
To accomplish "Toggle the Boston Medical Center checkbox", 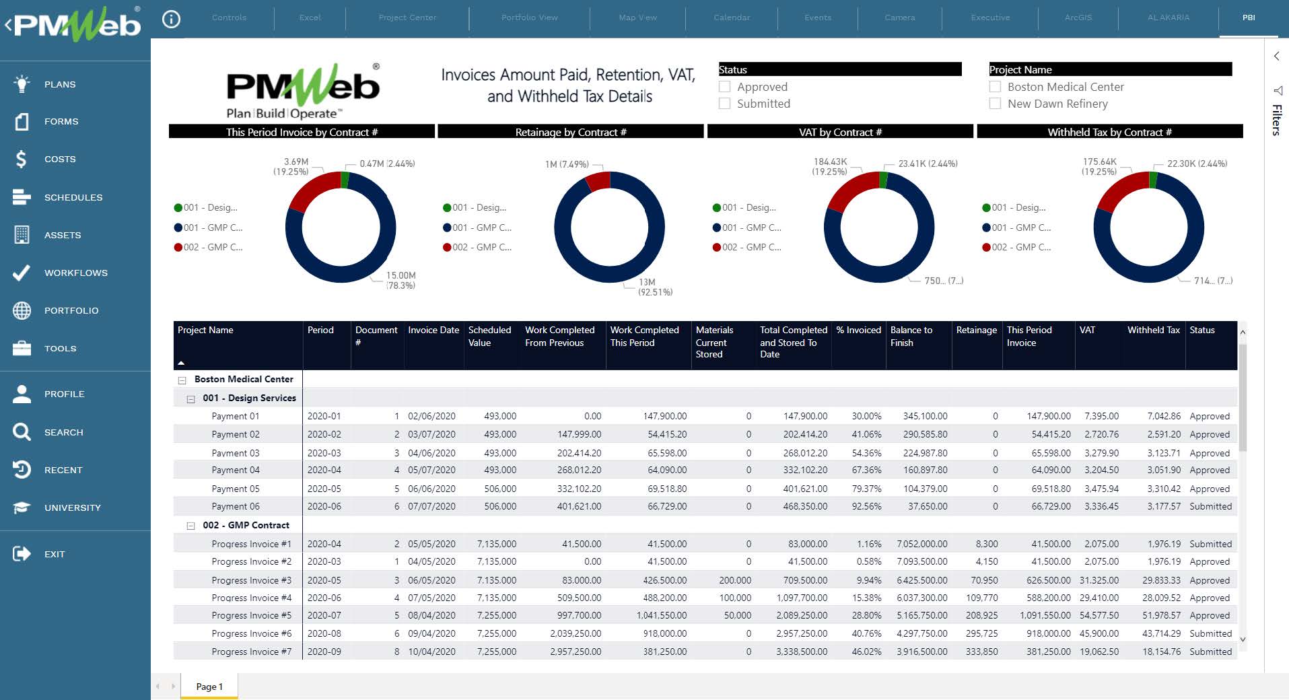I will click(995, 86).
